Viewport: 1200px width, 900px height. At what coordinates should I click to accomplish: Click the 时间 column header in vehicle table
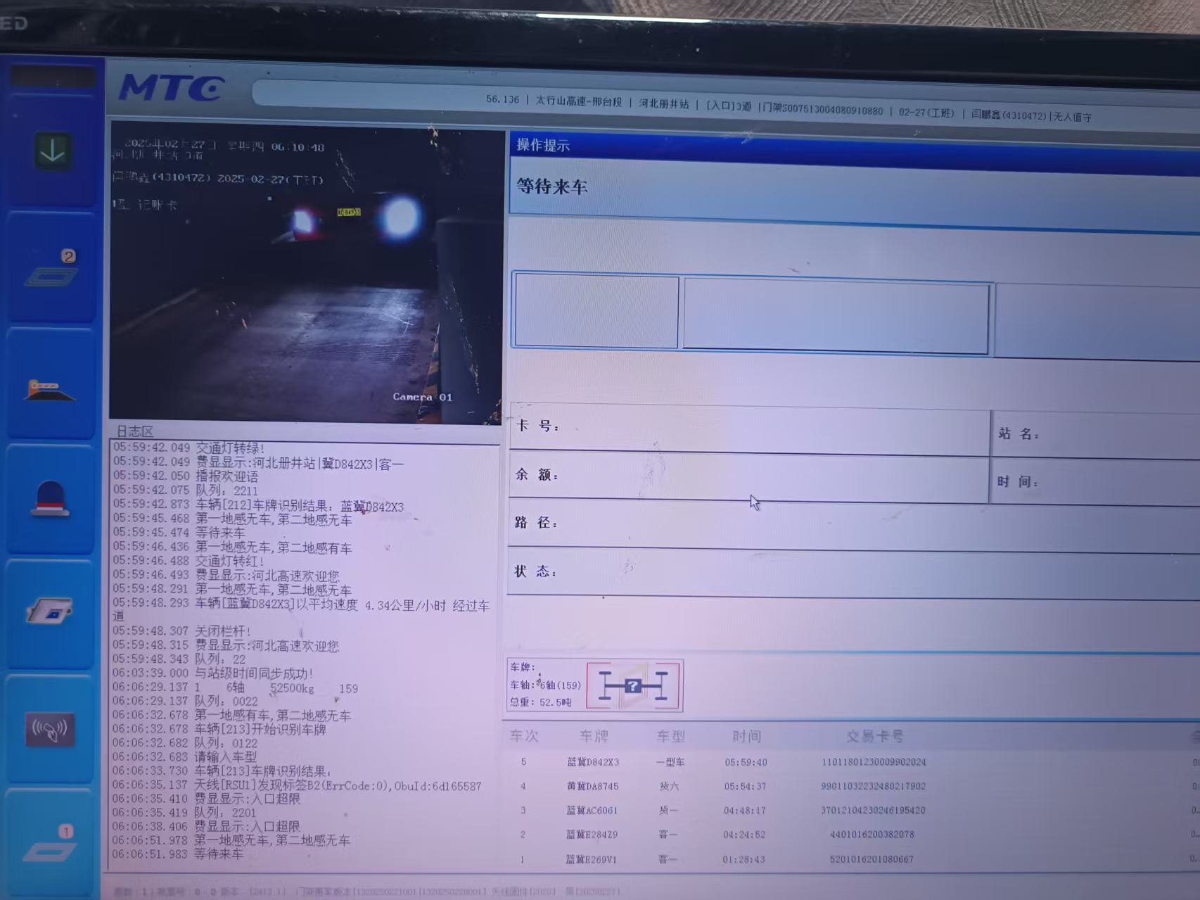tap(746, 736)
